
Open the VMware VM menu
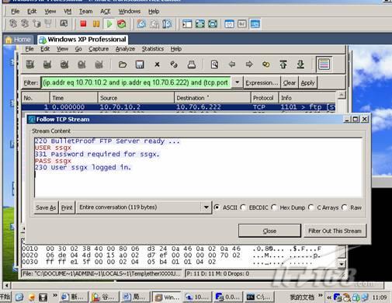[x=68, y=12]
